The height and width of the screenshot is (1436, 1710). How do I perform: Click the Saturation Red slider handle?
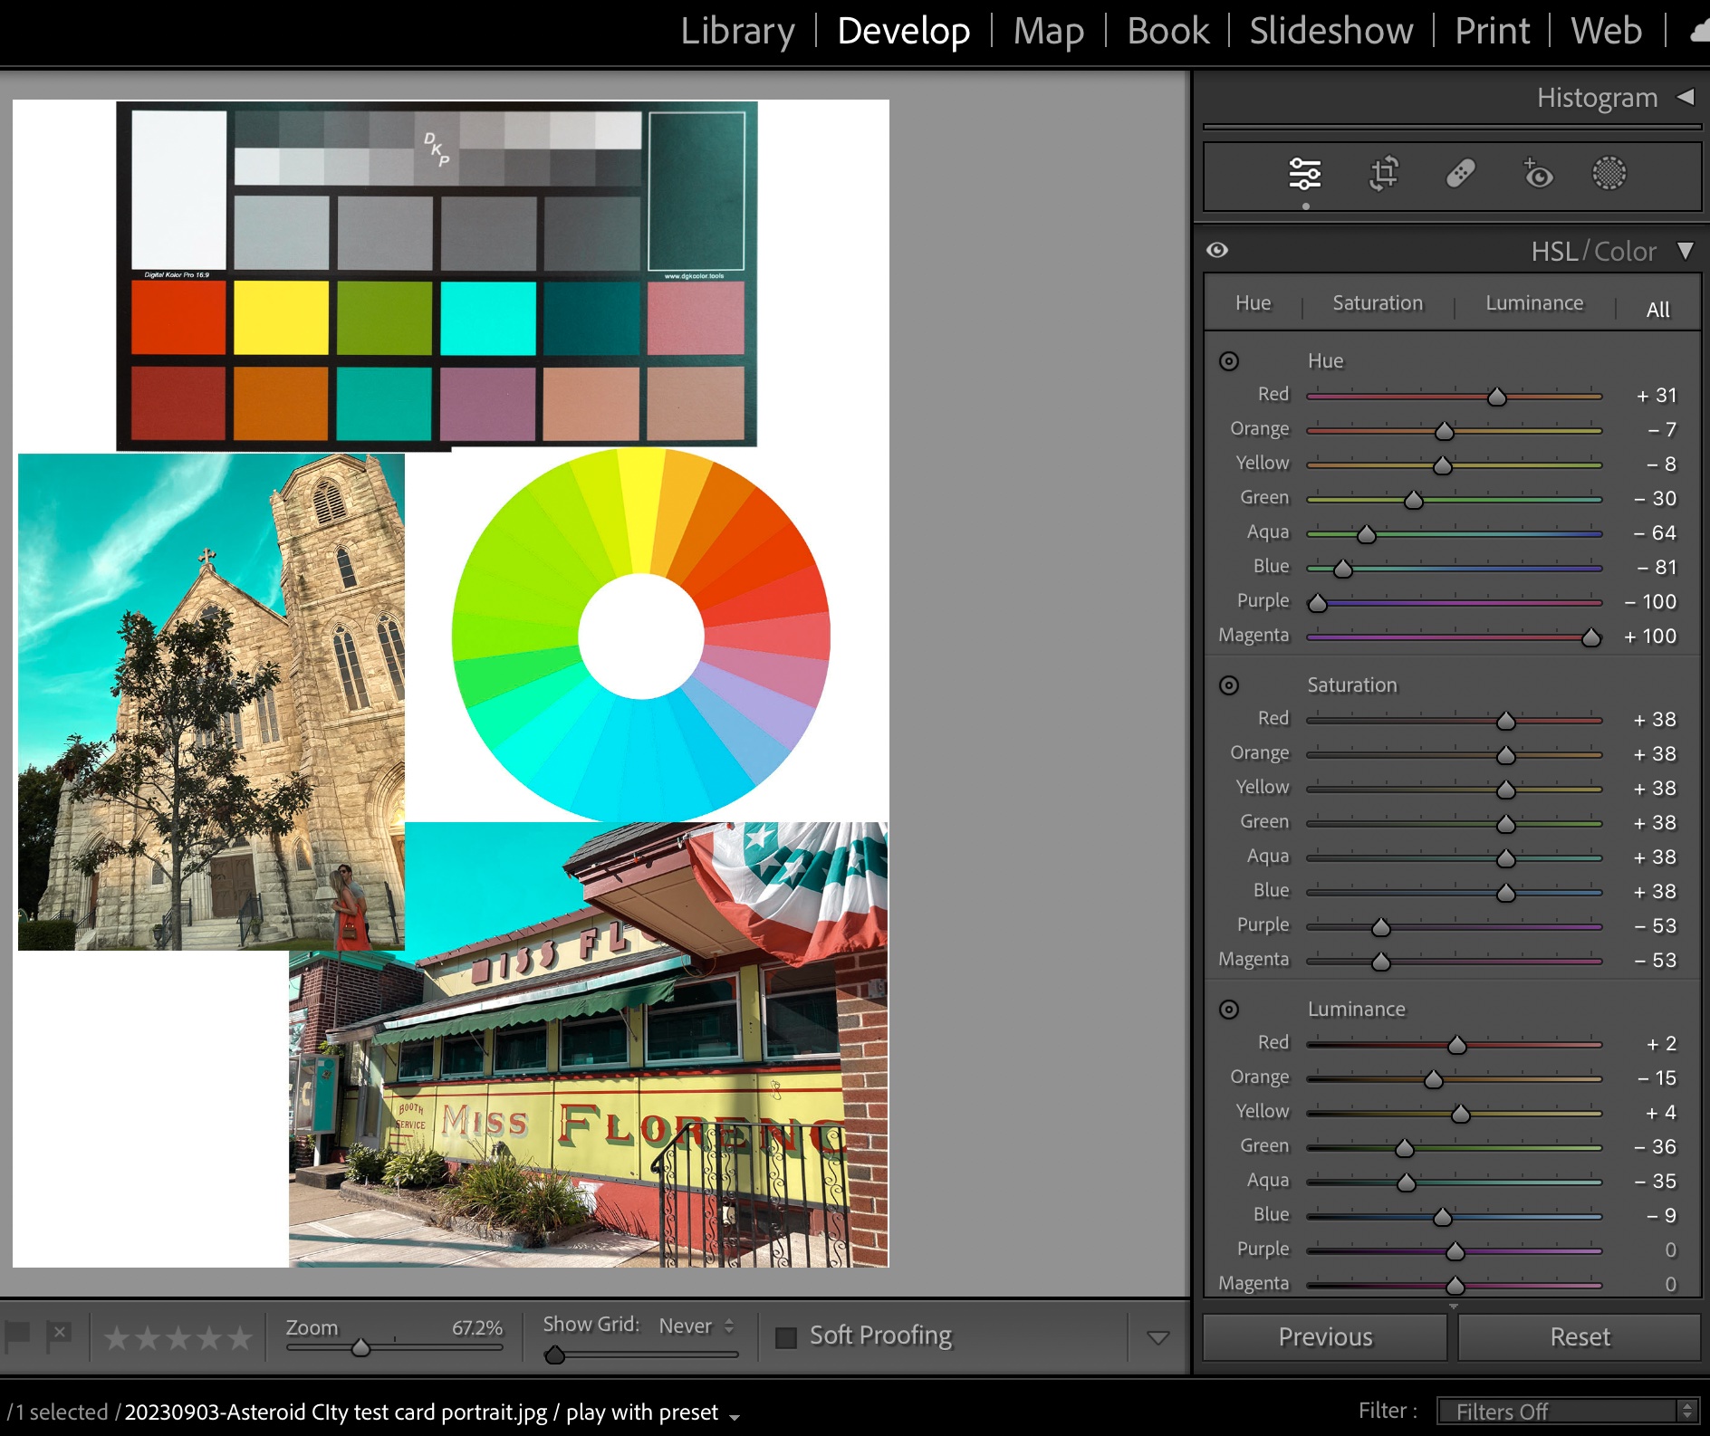pyautogui.click(x=1506, y=721)
